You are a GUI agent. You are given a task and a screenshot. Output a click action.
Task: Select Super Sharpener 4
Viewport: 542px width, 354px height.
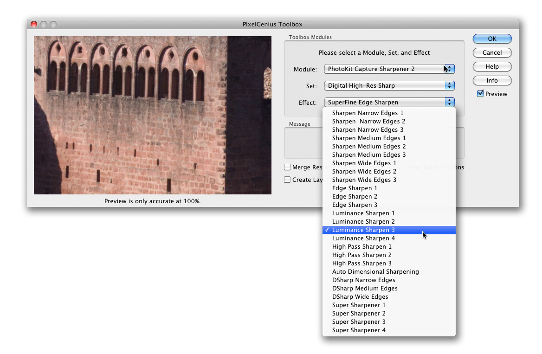389,330
